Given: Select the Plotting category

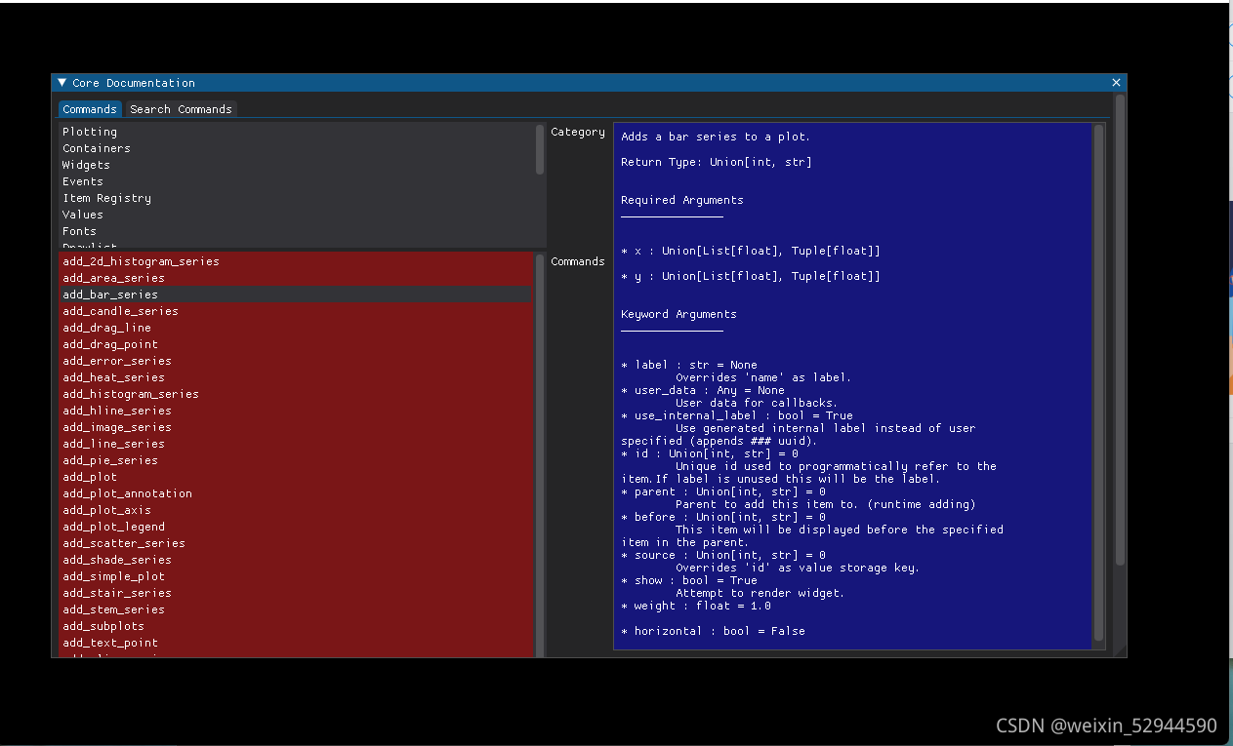Looking at the screenshot, I should coord(90,132).
